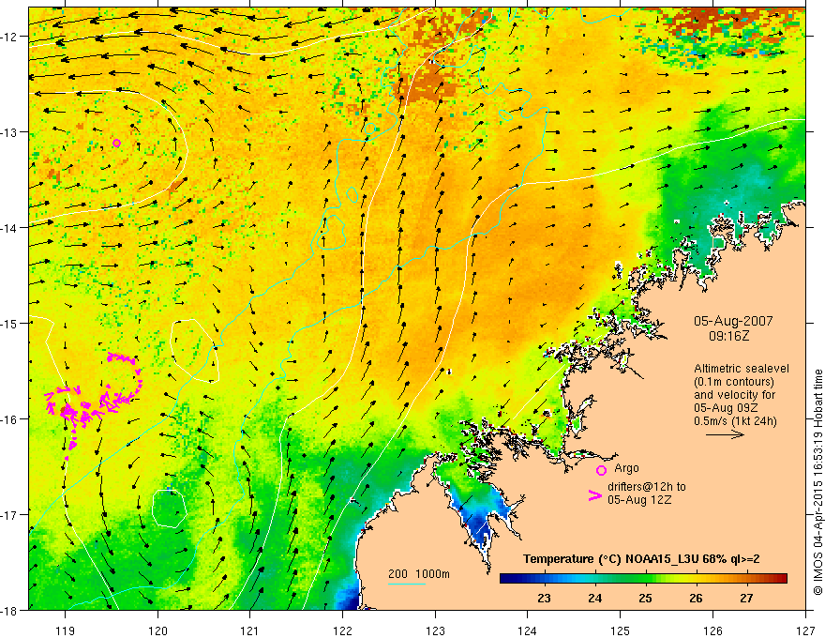Click the '0.5m/s (1kt 24h)' label
This screenshot has width=825, height=638.
736,420
